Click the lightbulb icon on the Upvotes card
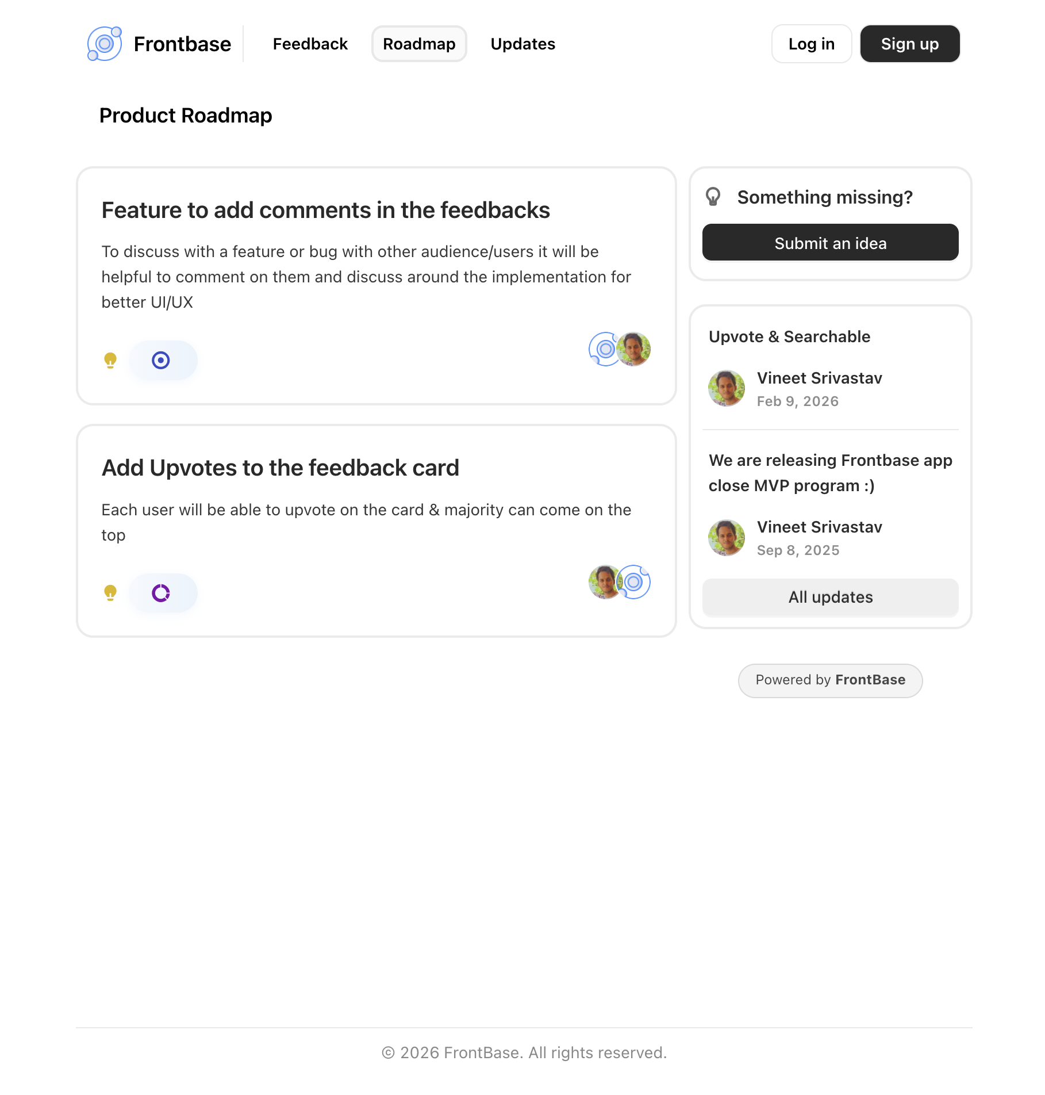 [x=110, y=593]
